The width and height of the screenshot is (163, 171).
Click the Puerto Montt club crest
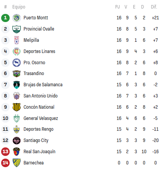tap(17, 18)
